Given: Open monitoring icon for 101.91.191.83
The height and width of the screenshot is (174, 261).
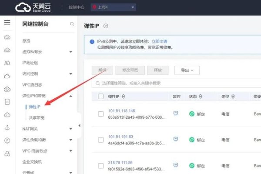Looking at the screenshot, I should coord(176,139).
